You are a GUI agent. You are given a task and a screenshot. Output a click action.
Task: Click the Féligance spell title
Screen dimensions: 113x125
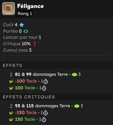pyautogui.click(x=31, y=6)
